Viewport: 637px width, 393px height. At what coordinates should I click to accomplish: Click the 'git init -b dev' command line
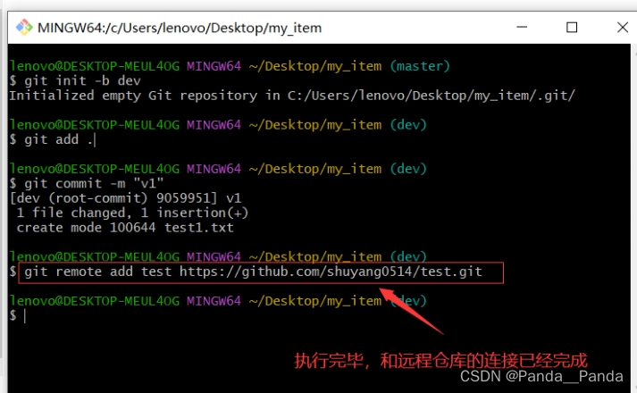(75, 80)
